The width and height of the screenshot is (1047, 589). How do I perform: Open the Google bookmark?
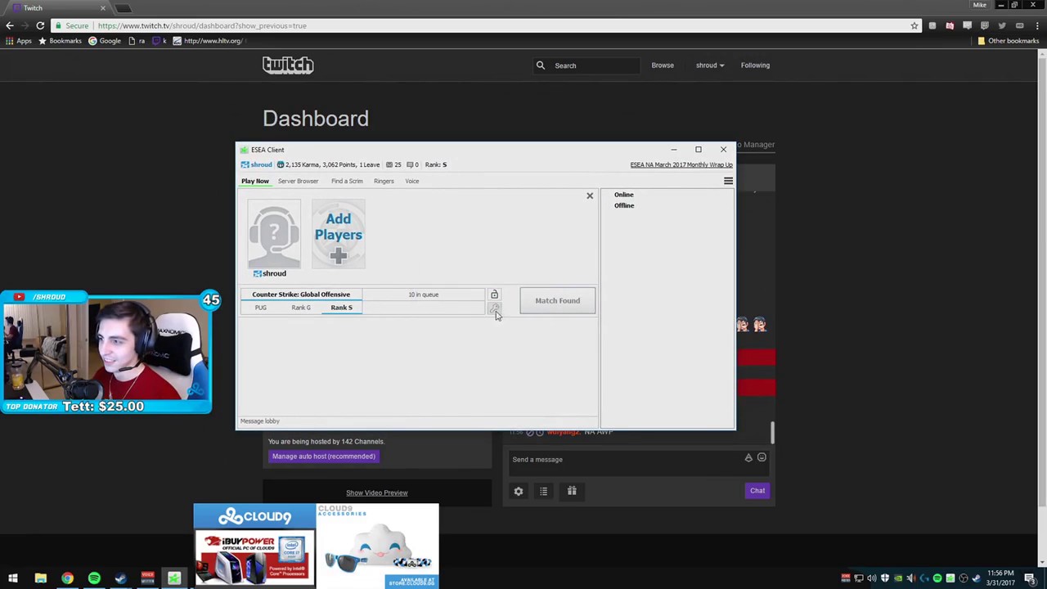104,41
